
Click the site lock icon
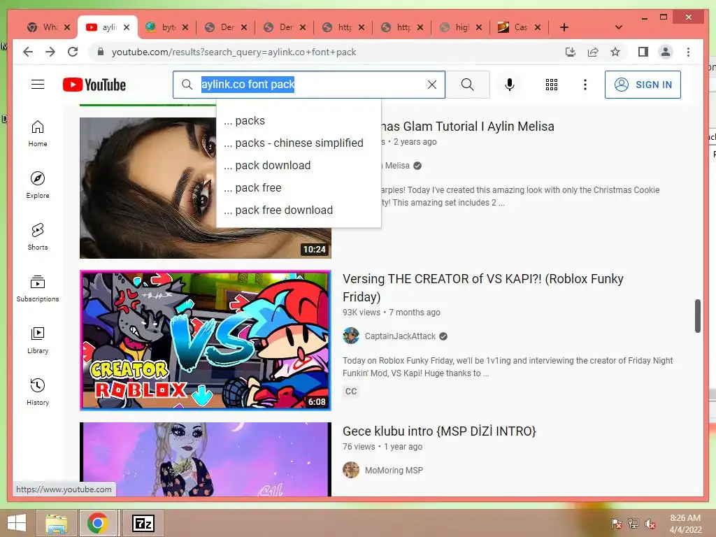[x=101, y=52]
